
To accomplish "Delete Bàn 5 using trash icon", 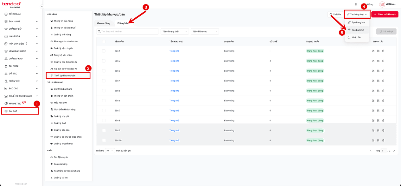I will pyautogui.click(x=383, y=91).
